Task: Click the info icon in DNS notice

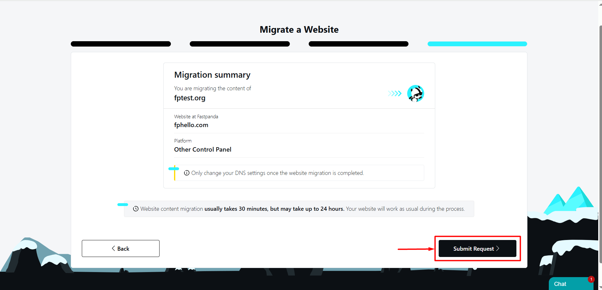Action: [x=187, y=173]
